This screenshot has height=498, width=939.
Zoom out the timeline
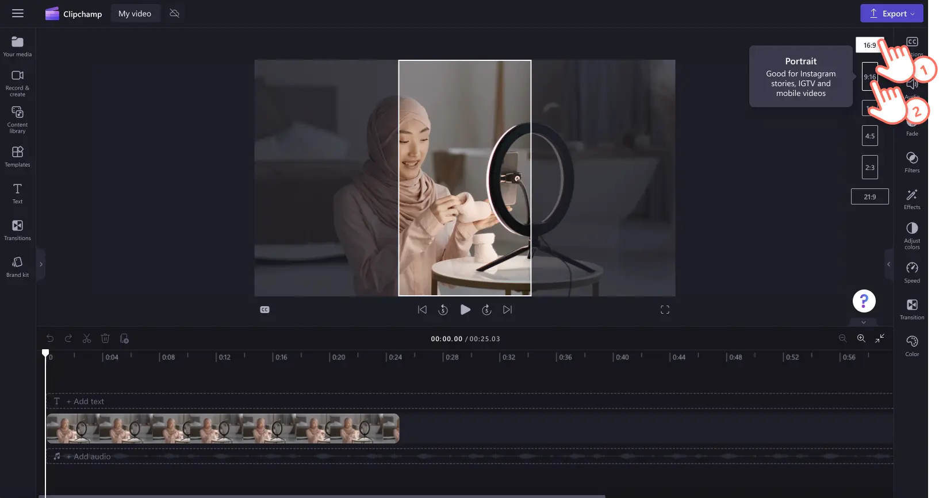point(843,338)
